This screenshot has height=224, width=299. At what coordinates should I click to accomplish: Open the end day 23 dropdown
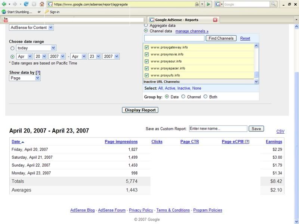point(95,56)
